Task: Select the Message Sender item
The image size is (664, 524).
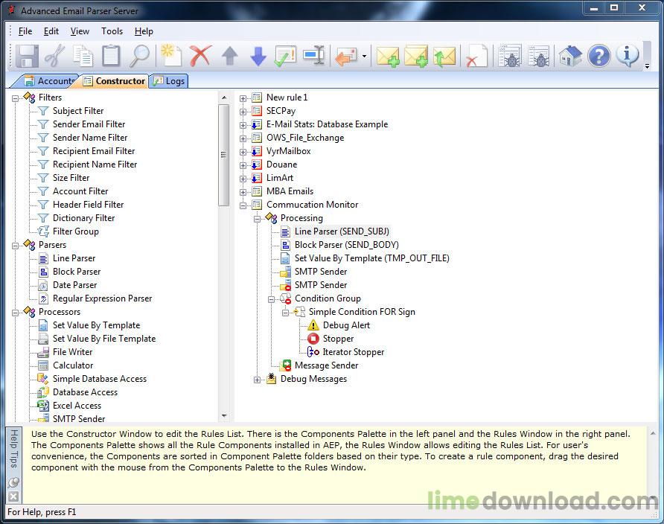Action: pyautogui.click(x=326, y=365)
